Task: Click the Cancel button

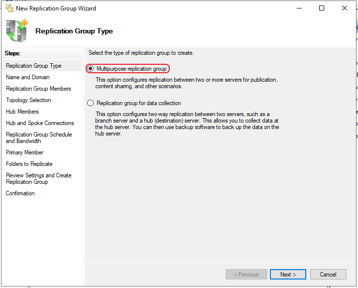Action: point(328,274)
